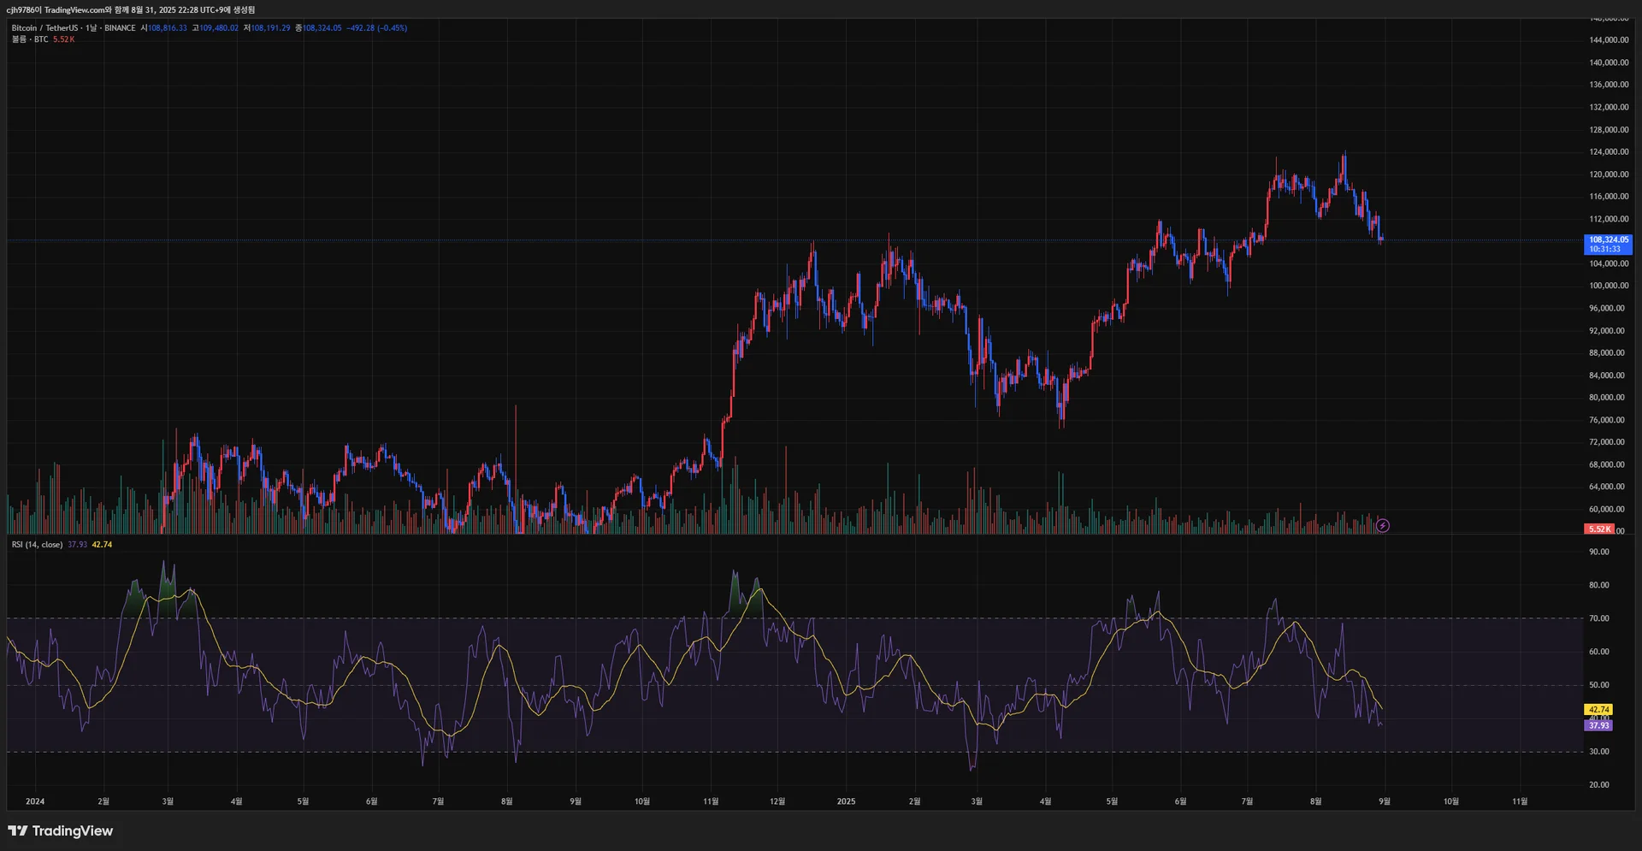Click the 20.00 RSI scale label

1598,784
